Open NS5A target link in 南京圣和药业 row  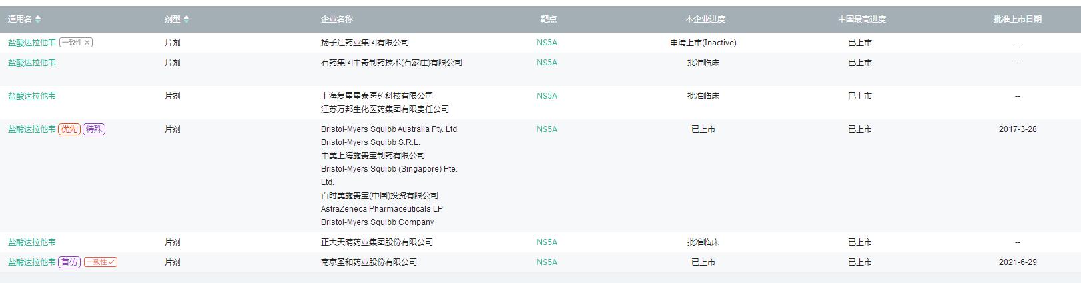pyautogui.click(x=546, y=262)
